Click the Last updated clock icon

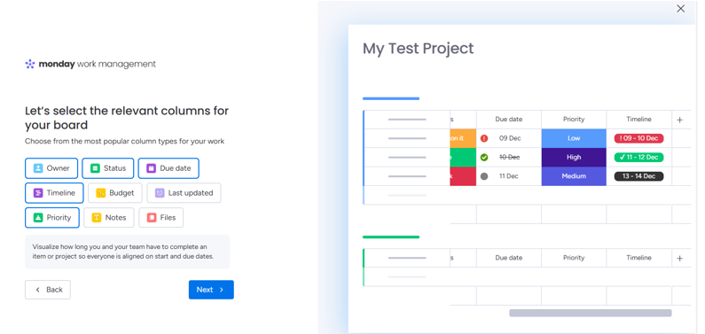[x=160, y=193]
